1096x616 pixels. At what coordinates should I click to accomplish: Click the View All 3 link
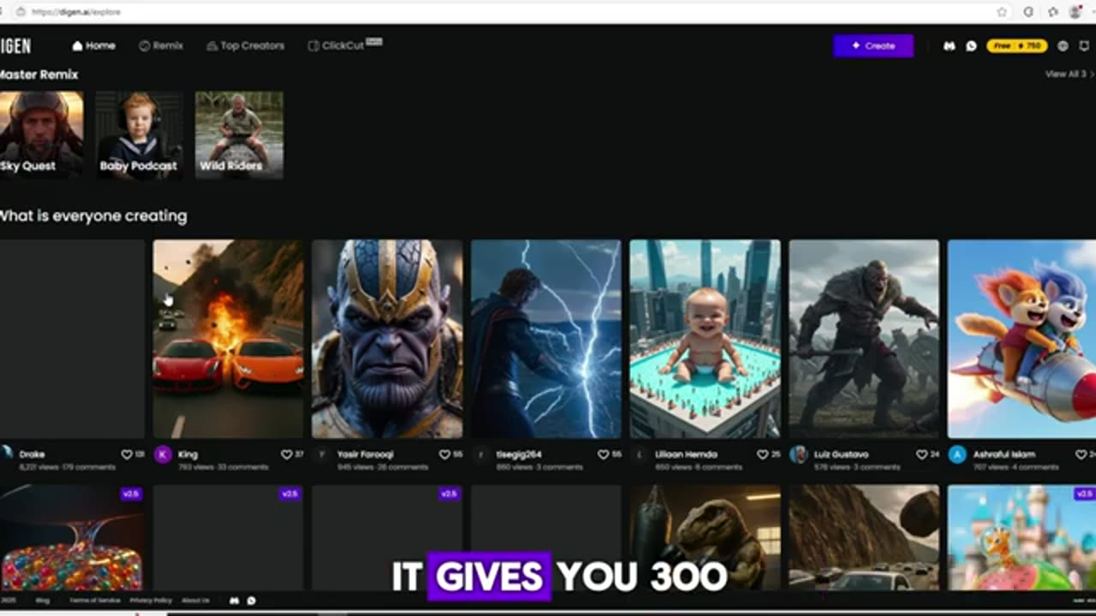1069,74
